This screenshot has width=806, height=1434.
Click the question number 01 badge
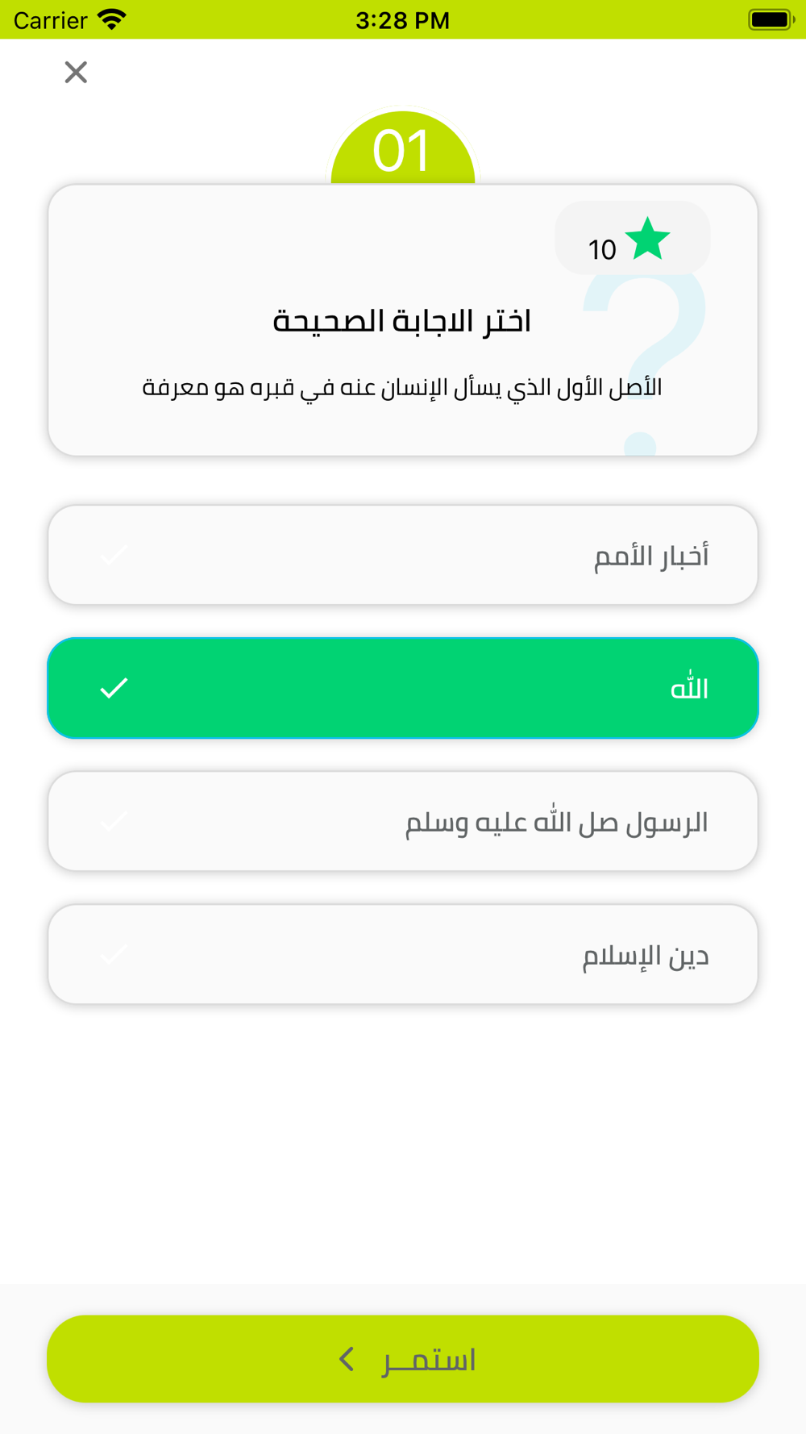[402, 151]
